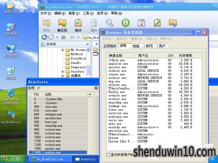The image size is (218, 163).
Task: Open My Documents (我的文档) desktop icon
Action: pos(11,7)
